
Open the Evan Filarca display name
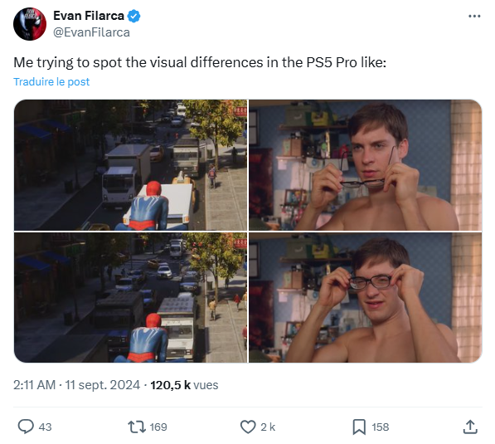(89, 16)
